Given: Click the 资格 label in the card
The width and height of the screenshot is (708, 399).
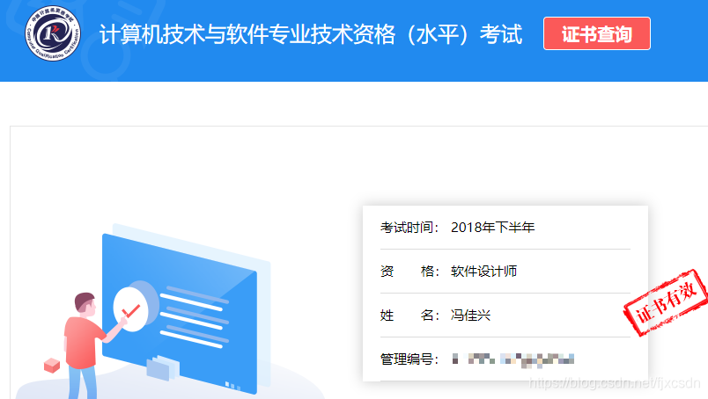Looking at the screenshot, I should click(409, 272).
